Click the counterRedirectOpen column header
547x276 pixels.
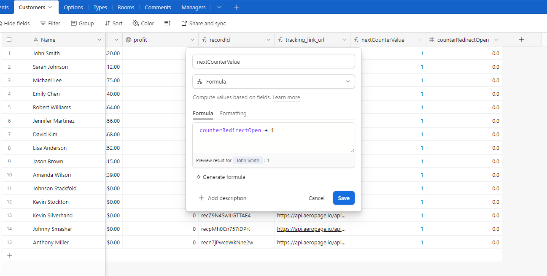click(464, 40)
